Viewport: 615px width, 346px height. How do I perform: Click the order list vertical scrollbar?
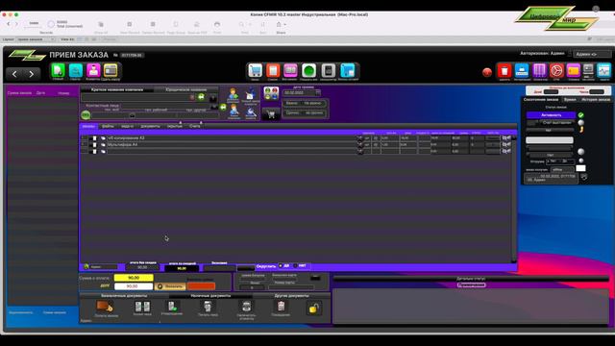coord(514,199)
